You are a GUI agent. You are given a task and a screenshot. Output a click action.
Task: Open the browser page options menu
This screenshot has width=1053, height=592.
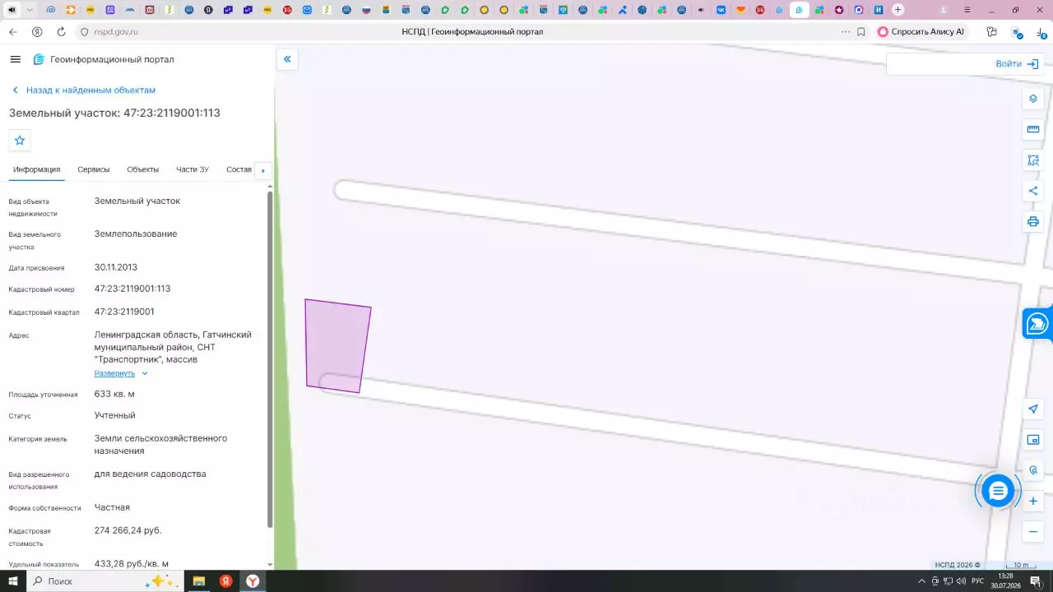(x=845, y=31)
